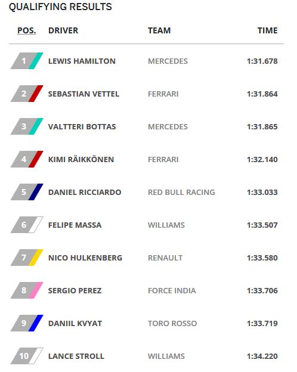The image size is (297, 372).
Task: Click position 7 badge with yellow stripe
Action: point(27,258)
